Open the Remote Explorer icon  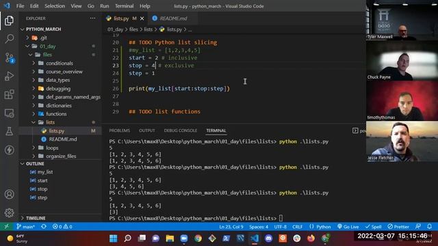(9, 113)
